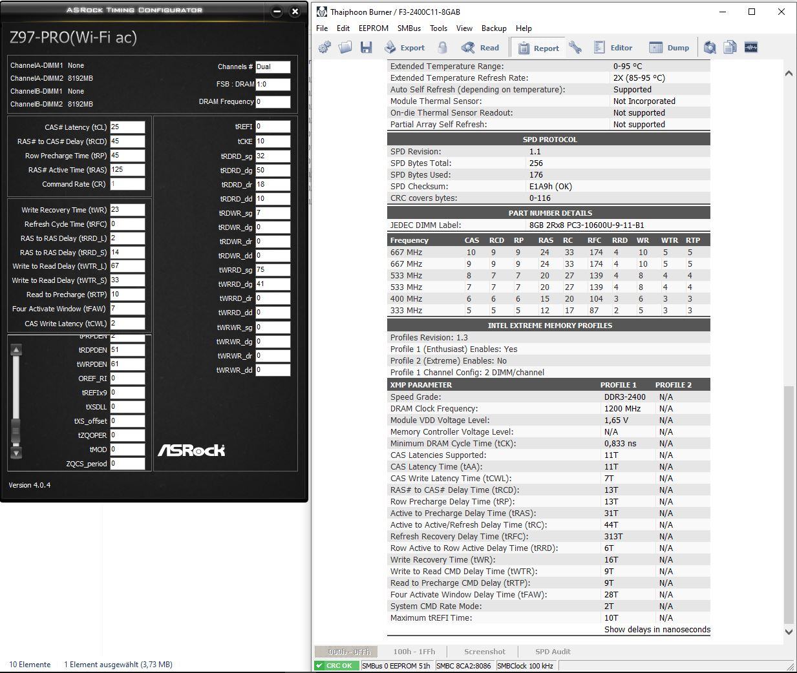The width and height of the screenshot is (797, 673).
Task: Switch to the 100h - 1FFh tab
Action: (x=414, y=652)
